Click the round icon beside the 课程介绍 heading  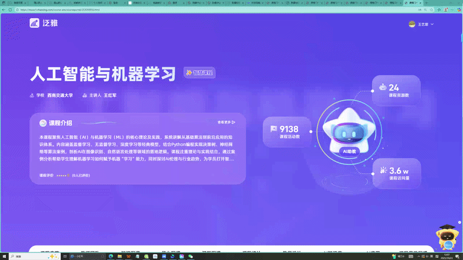43,123
